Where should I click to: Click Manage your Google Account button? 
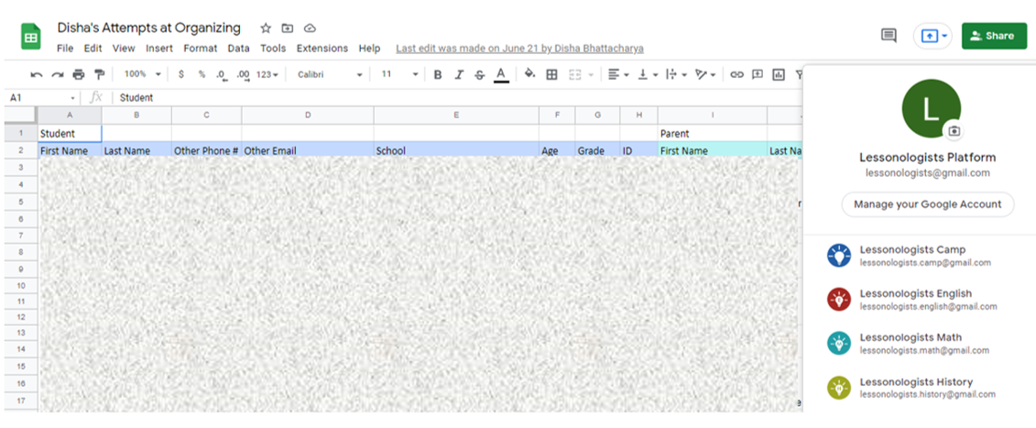pyautogui.click(x=928, y=204)
